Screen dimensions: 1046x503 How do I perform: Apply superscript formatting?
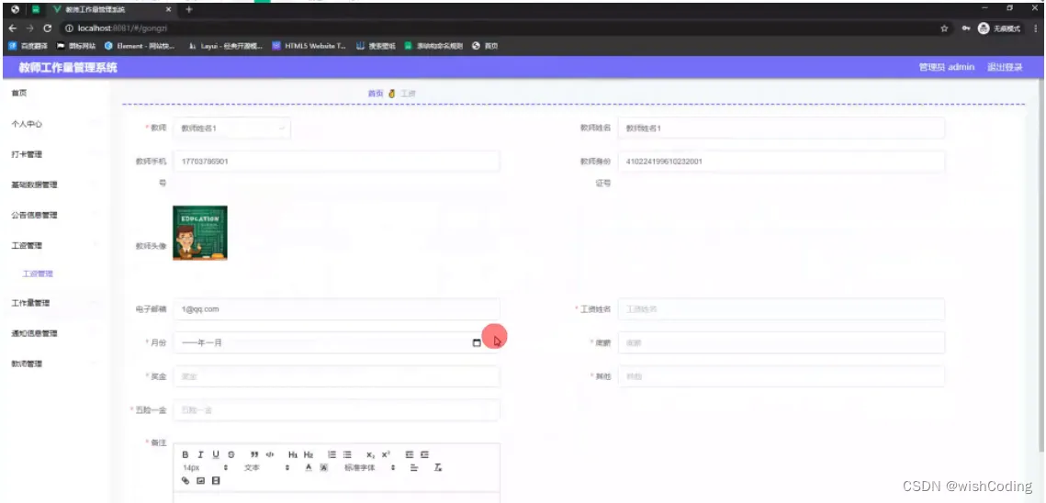click(386, 454)
